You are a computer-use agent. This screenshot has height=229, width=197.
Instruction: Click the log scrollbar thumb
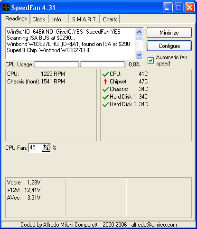click(140, 38)
